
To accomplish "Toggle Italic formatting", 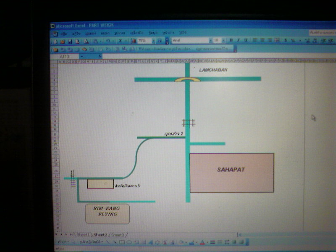I will 238,40.
